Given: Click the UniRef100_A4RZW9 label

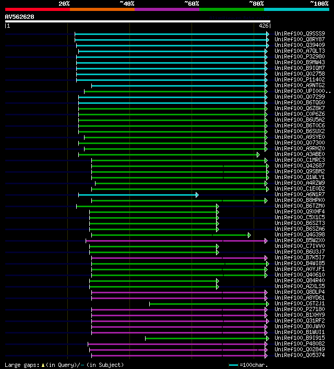Looking at the screenshot, I should tap(300, 183).
